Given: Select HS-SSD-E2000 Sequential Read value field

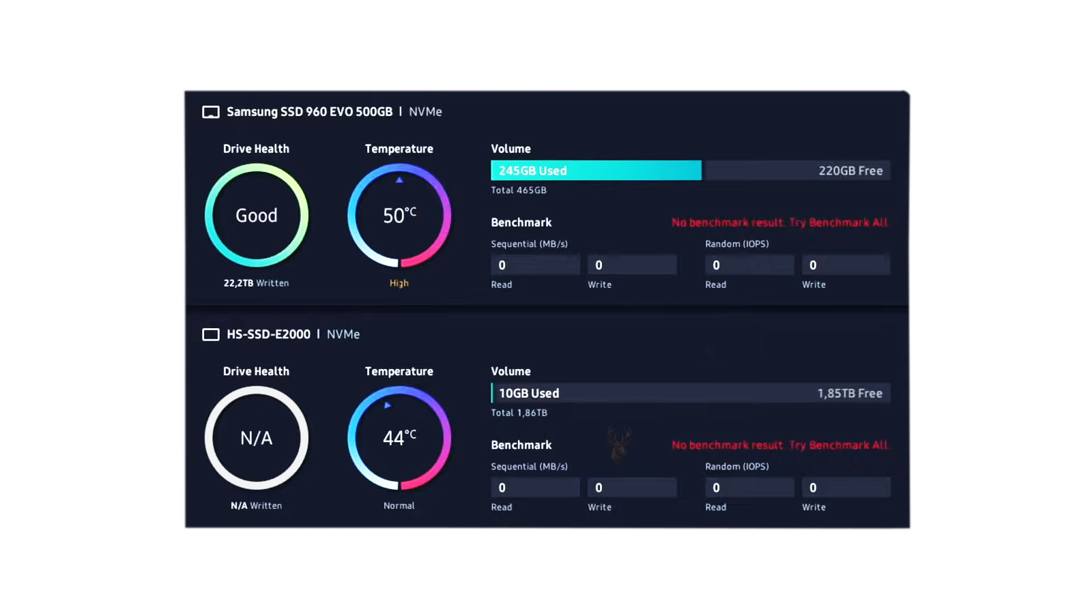Looking at the screenshot, I should (x=535, y=487).
